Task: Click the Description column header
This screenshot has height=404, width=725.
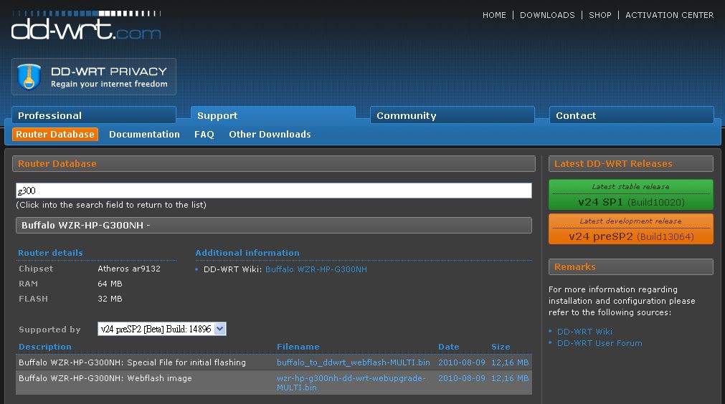Action: click(x=45, y=347)
